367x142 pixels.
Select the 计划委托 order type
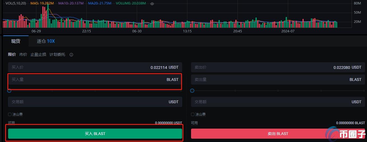(57, 54)
